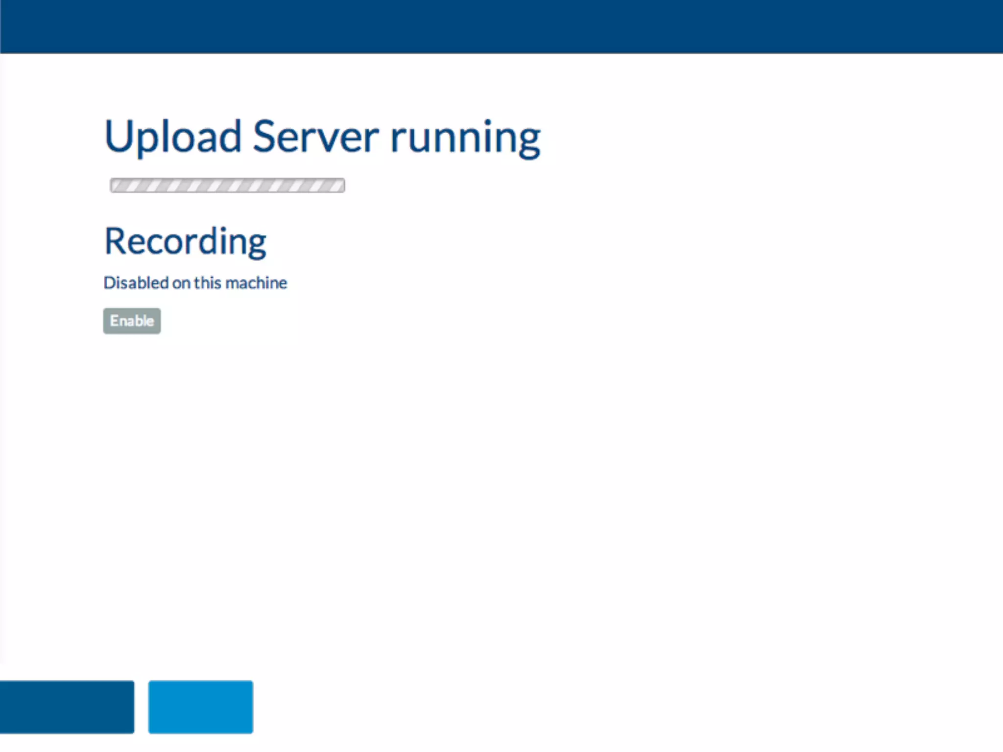Click the Enable button under Recording
Image resolution: width=1003 pixels, height=752 pixels.
click(x=132, y=321)
